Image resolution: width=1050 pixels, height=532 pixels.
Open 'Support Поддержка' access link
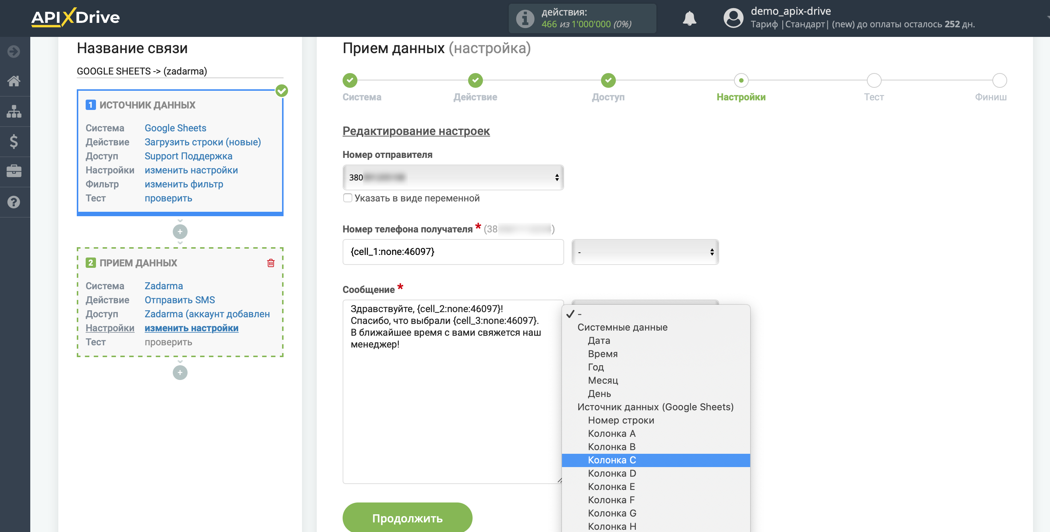click(188, 156)
